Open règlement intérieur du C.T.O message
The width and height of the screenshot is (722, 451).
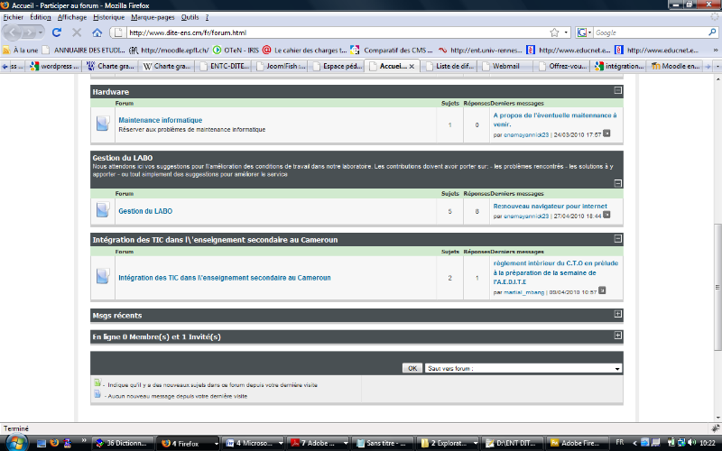coord(555,272)
